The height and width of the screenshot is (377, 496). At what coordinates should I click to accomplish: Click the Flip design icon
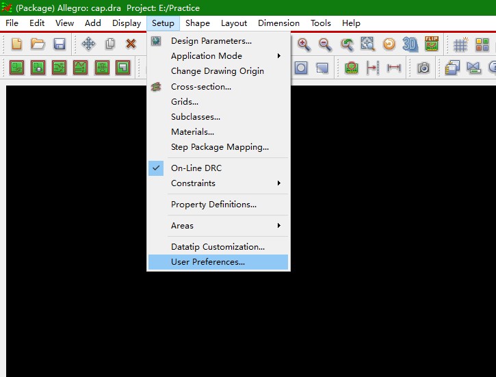click(x=432, y=43)
